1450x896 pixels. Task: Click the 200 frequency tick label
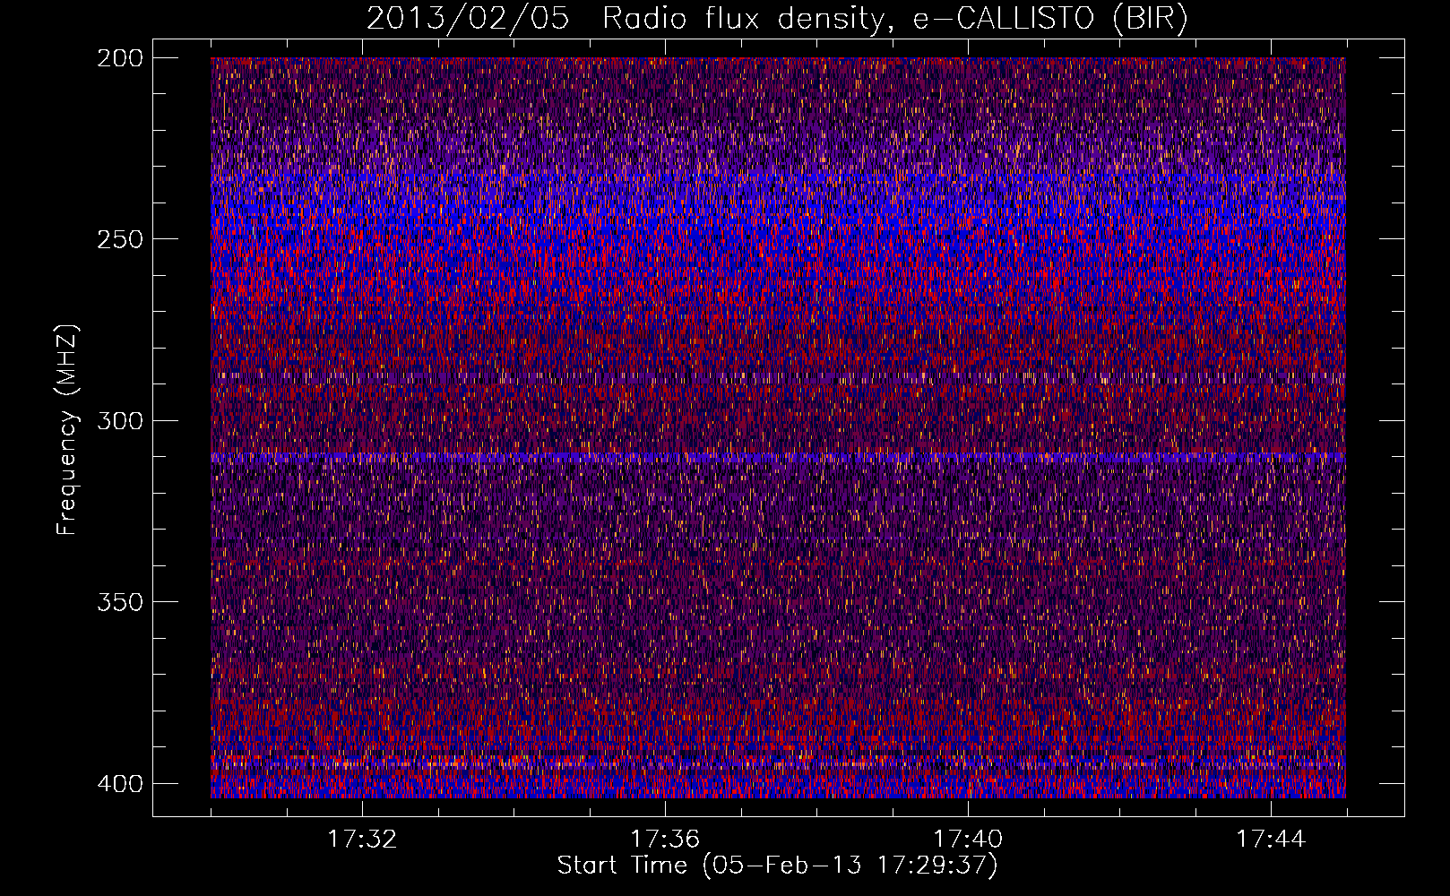(x=119, y=58)
